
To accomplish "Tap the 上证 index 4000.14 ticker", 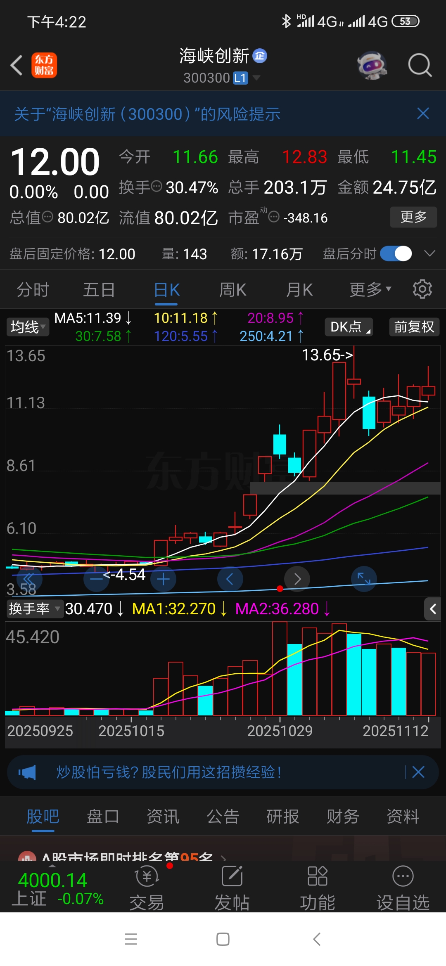I will pos(57,888).
